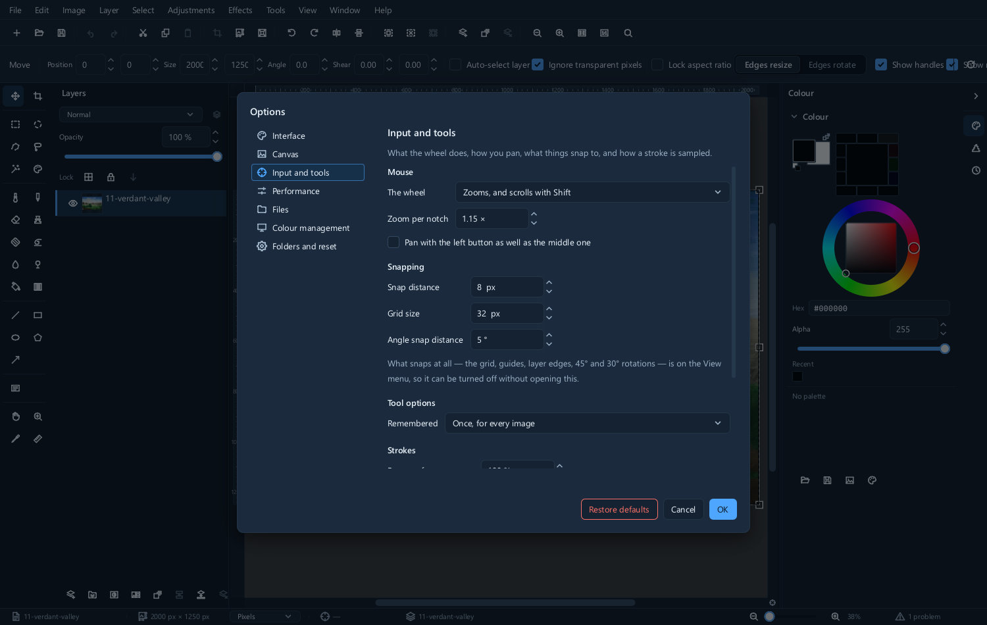987x625 pixels.
Task: Open the Normal blend mode dropdown
Action: tap(130, 114)
